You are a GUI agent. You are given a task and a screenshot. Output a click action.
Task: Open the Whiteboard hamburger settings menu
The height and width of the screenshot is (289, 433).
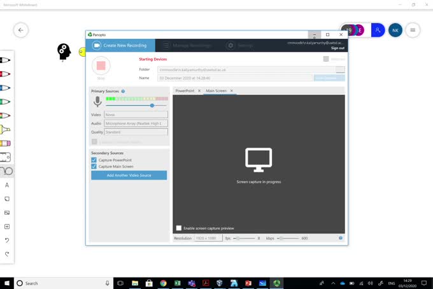[413, 30]
